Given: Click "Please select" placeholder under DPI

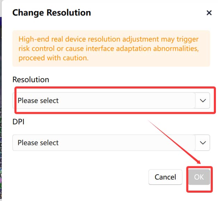Looking at the screenshot, I should tap(38, 143).
